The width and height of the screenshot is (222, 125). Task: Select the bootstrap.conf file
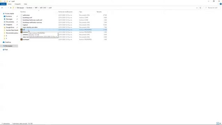(x=27, y=18)
